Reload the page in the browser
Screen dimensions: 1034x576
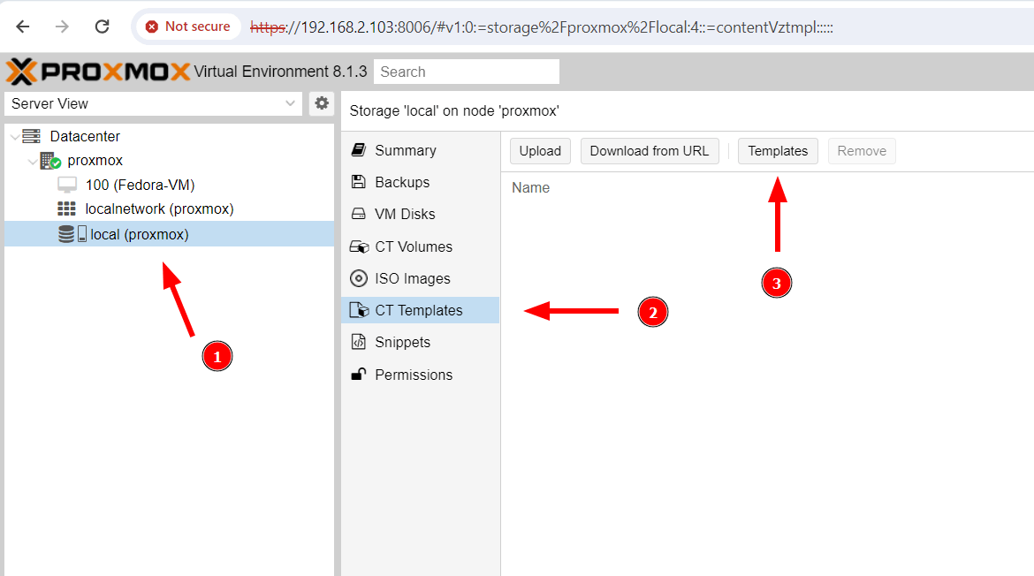click(102, 27)
